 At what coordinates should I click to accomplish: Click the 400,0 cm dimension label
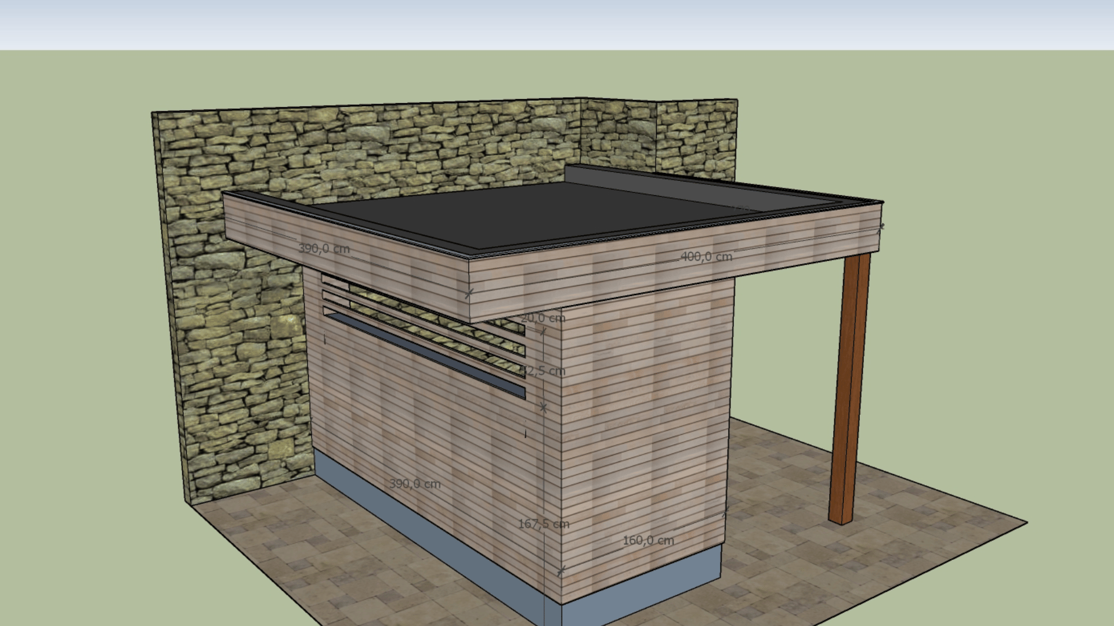pos(706,256)
